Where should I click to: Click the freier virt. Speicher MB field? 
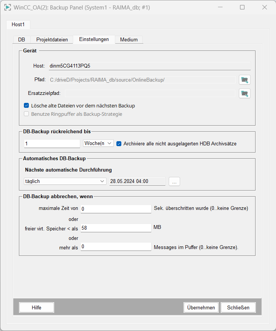pos(116,228)
